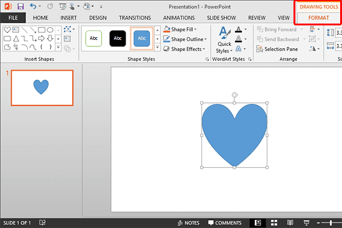Viewport: 342px width, 228px height.
Task: Show next row of the shapes gallery
Action: point(58,39)
